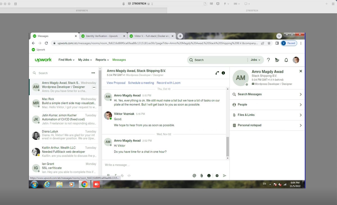
Task: Expand My Jobs dropdown menu
Action: [x=85, y=60]
